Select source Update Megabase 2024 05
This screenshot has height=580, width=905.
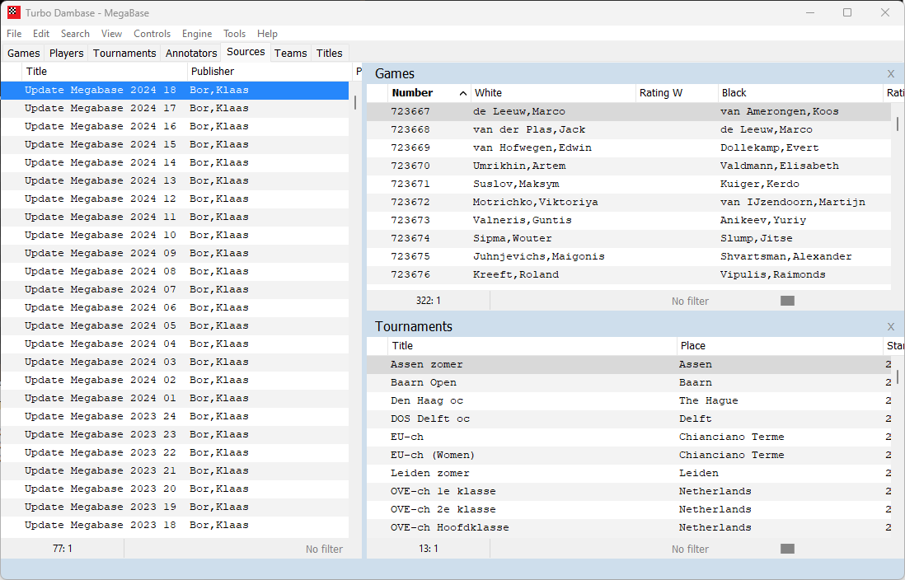click(x=175, y=325)
